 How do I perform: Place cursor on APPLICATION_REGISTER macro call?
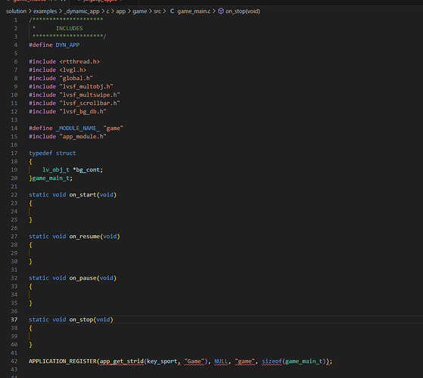click(x=63, y=361)
